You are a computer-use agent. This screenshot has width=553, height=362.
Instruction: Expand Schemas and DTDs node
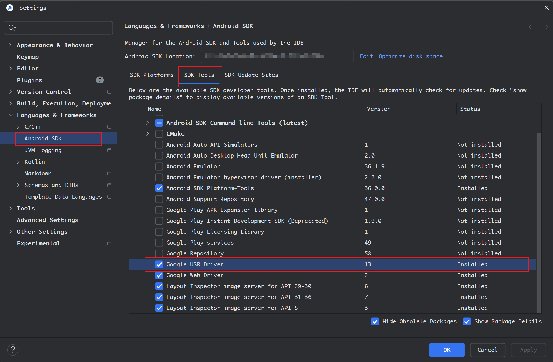click(18, 185)
